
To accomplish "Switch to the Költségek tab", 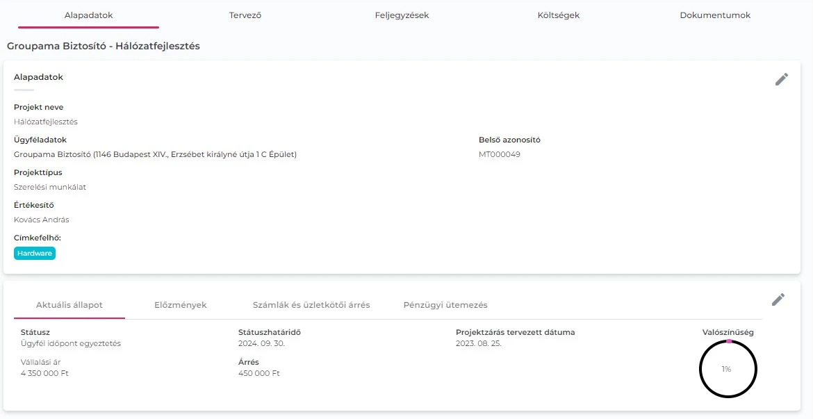I will click(559, 14).
